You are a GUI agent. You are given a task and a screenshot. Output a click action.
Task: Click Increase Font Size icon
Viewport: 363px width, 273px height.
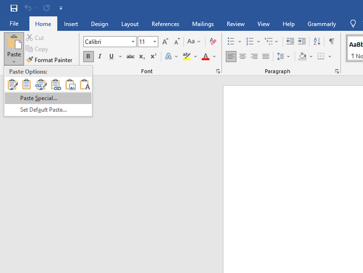click(x=166, y=42)
